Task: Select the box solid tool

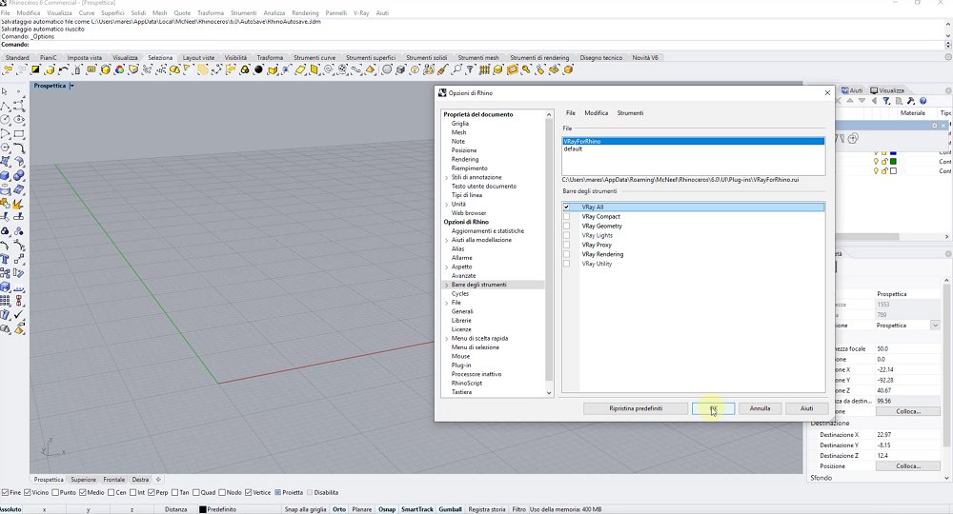Action: tap(5, 175)
